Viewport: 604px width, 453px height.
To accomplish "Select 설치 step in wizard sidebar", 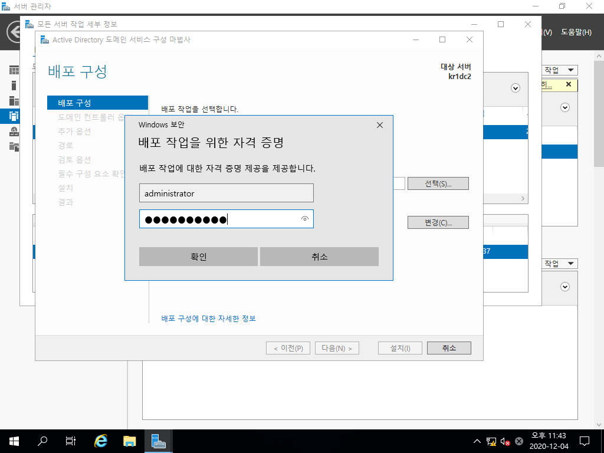I will tap(65, 188).
